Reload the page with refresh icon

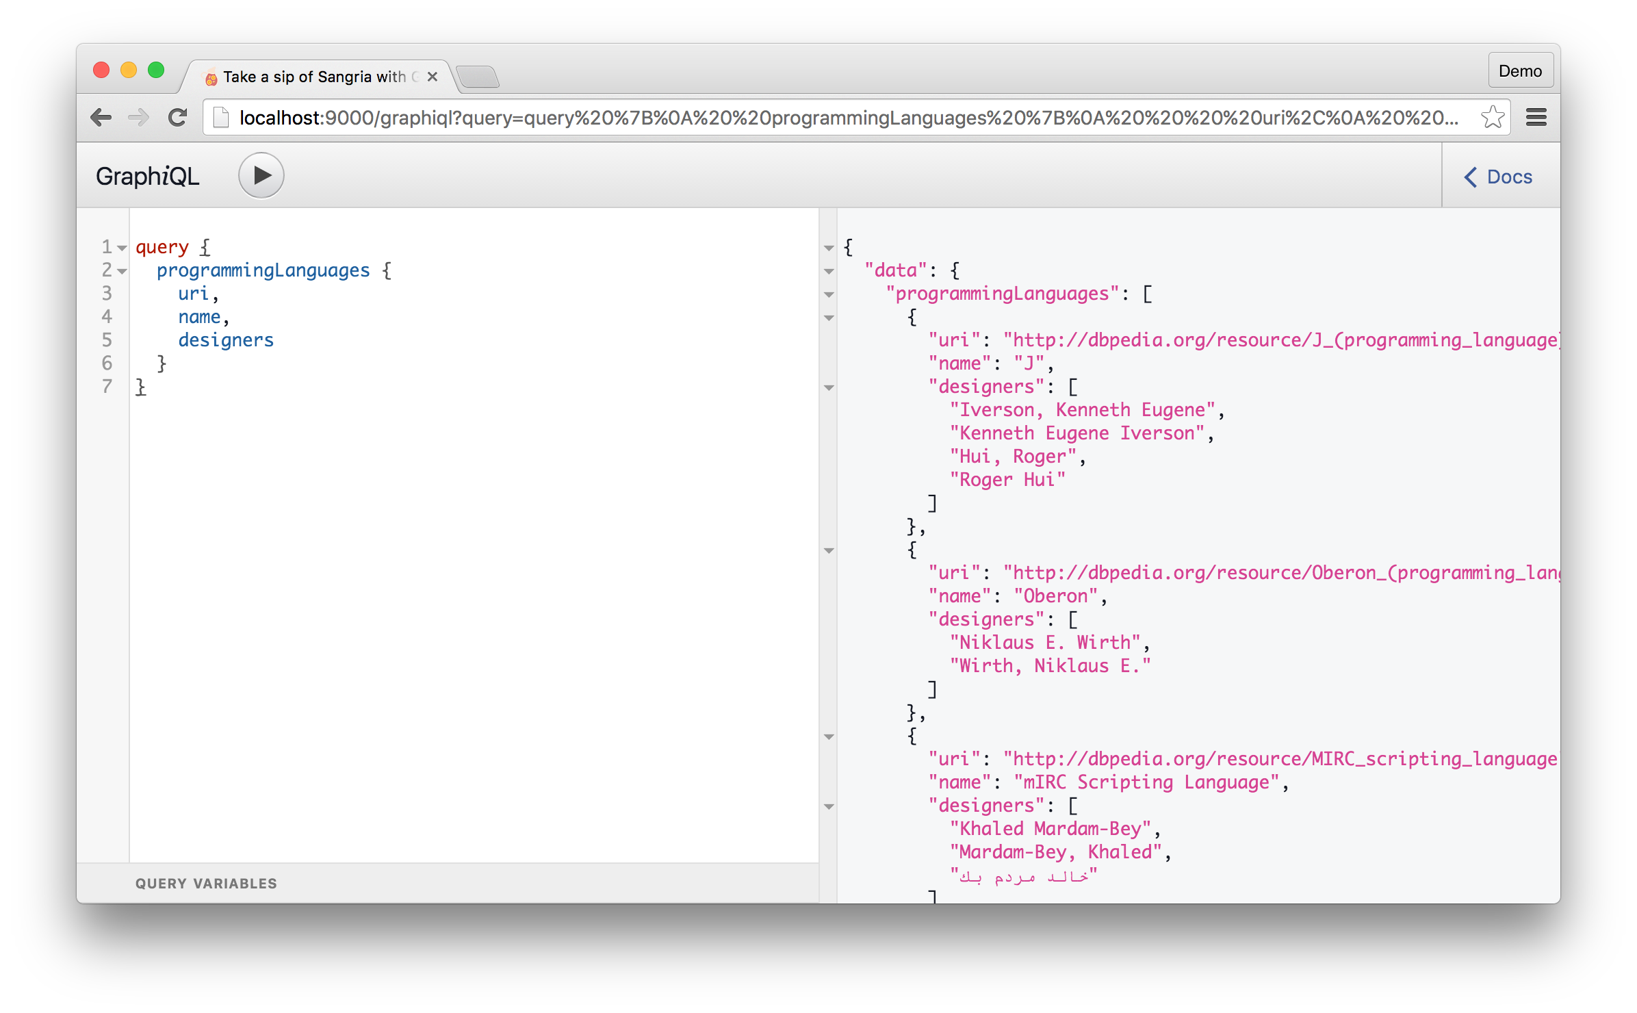178,118
